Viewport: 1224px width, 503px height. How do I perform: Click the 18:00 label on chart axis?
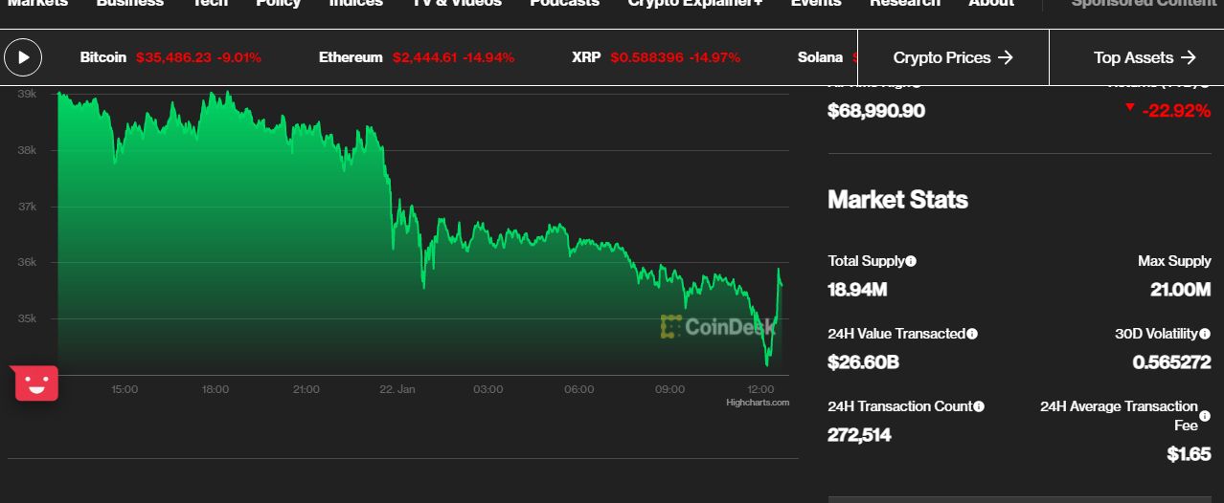215,389
